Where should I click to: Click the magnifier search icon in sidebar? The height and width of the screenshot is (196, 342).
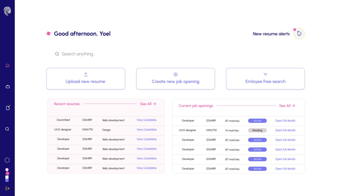(x=7, y=129)
